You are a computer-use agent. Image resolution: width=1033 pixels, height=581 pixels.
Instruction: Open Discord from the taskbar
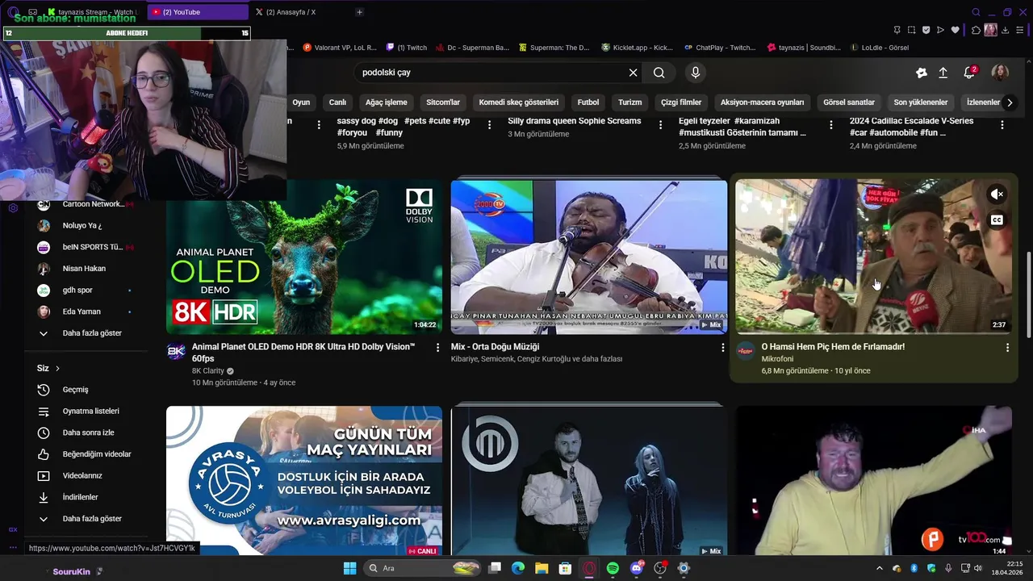point(637,568)
